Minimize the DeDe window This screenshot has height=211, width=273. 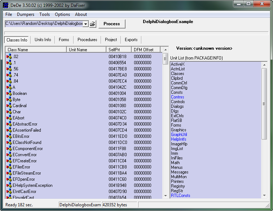[239, 4]
